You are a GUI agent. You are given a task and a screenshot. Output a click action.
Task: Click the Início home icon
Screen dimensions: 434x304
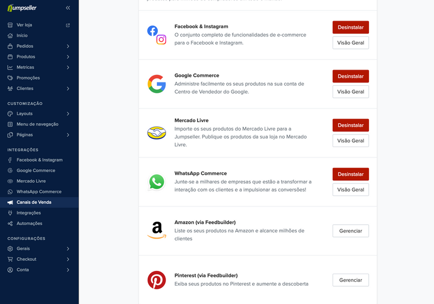point(10,35)
